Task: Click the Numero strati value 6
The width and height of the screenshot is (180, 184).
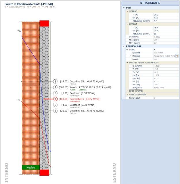Action: pos(166,98)
